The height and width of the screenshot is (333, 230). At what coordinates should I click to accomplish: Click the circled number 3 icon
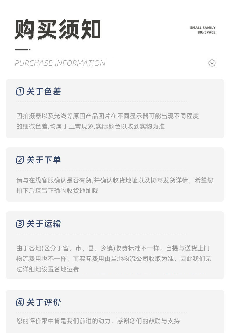(20, 224)
